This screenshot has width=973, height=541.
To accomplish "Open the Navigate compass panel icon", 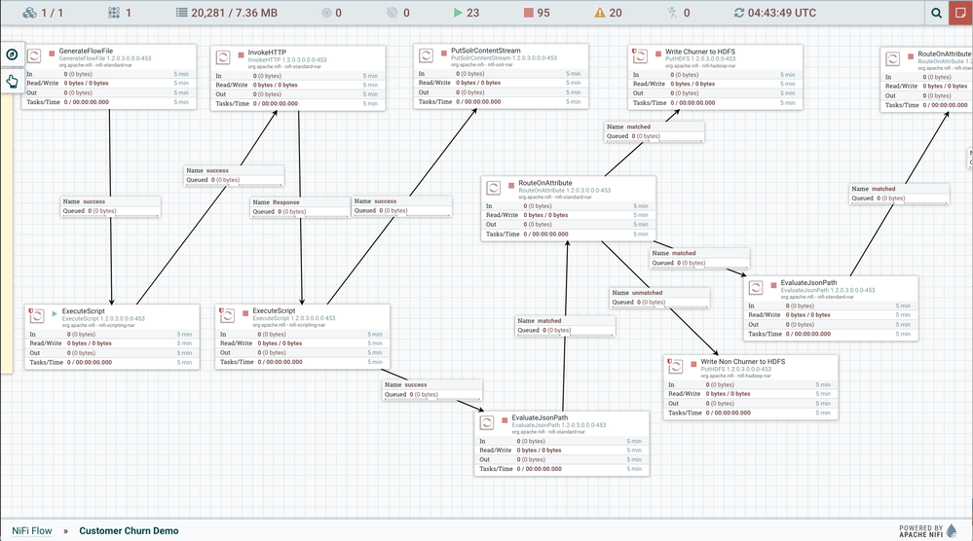I will tap(12, 54).
